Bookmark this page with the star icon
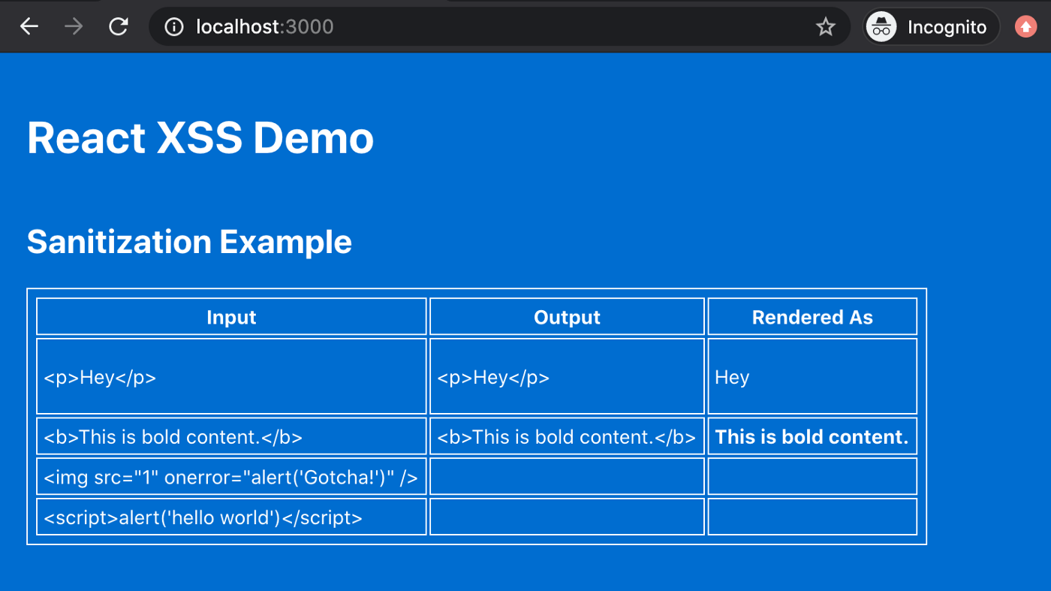This screenshot has width=1051, height=591. click(x=826, y=27)
